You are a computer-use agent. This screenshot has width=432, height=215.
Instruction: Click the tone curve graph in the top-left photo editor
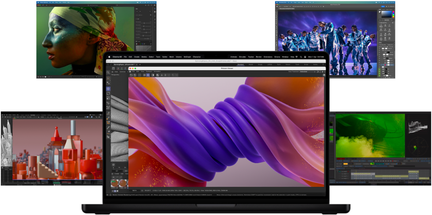point(144,48)
